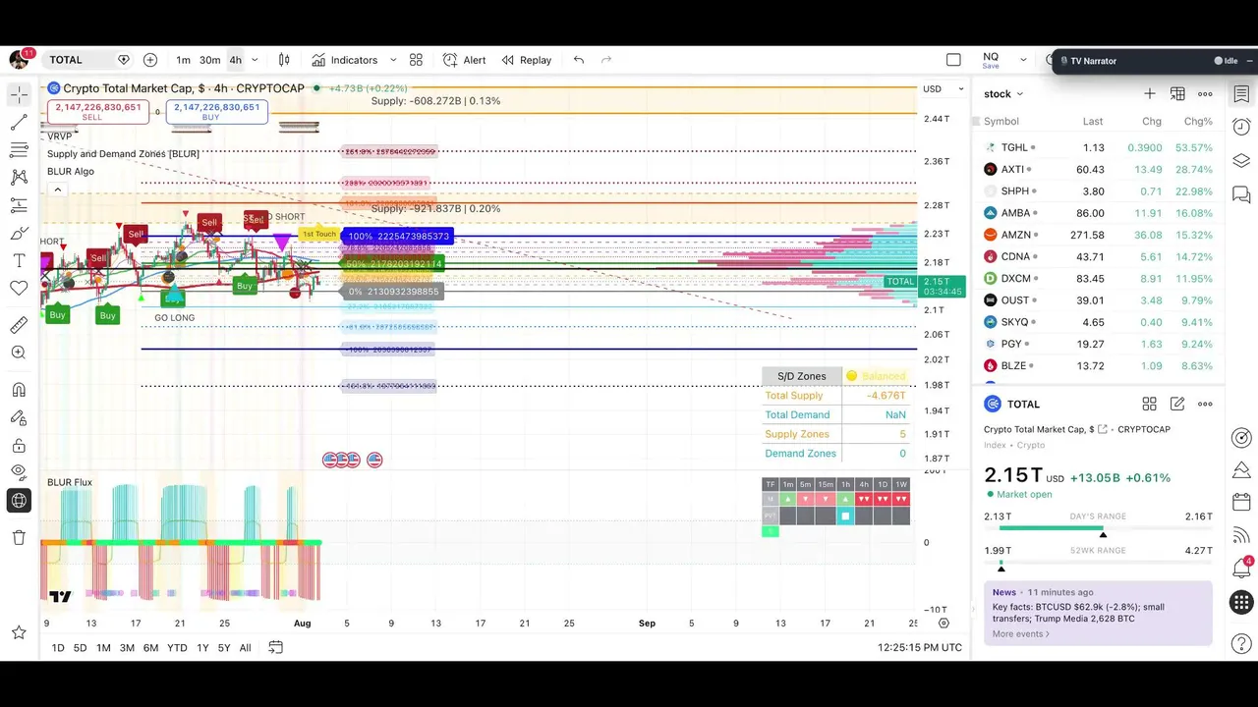This screenshot has height=707, width=1258.
Task: Open the watchlist panel bookmark icon
Action: click(1241, 94)
